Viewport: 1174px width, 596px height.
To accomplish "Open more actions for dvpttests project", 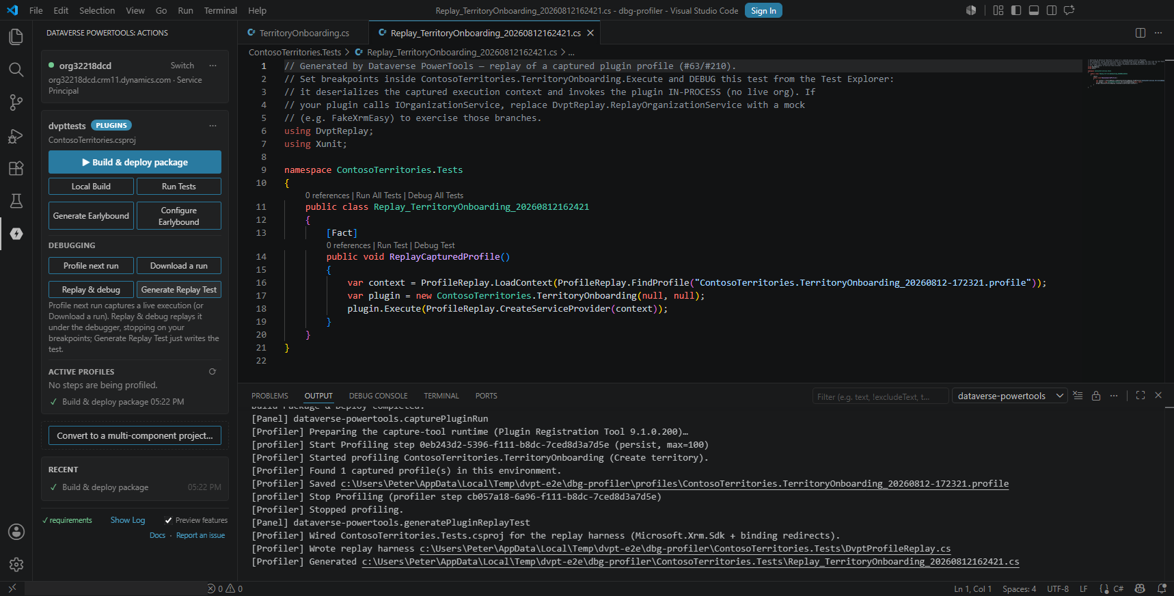I will (213, 126).
